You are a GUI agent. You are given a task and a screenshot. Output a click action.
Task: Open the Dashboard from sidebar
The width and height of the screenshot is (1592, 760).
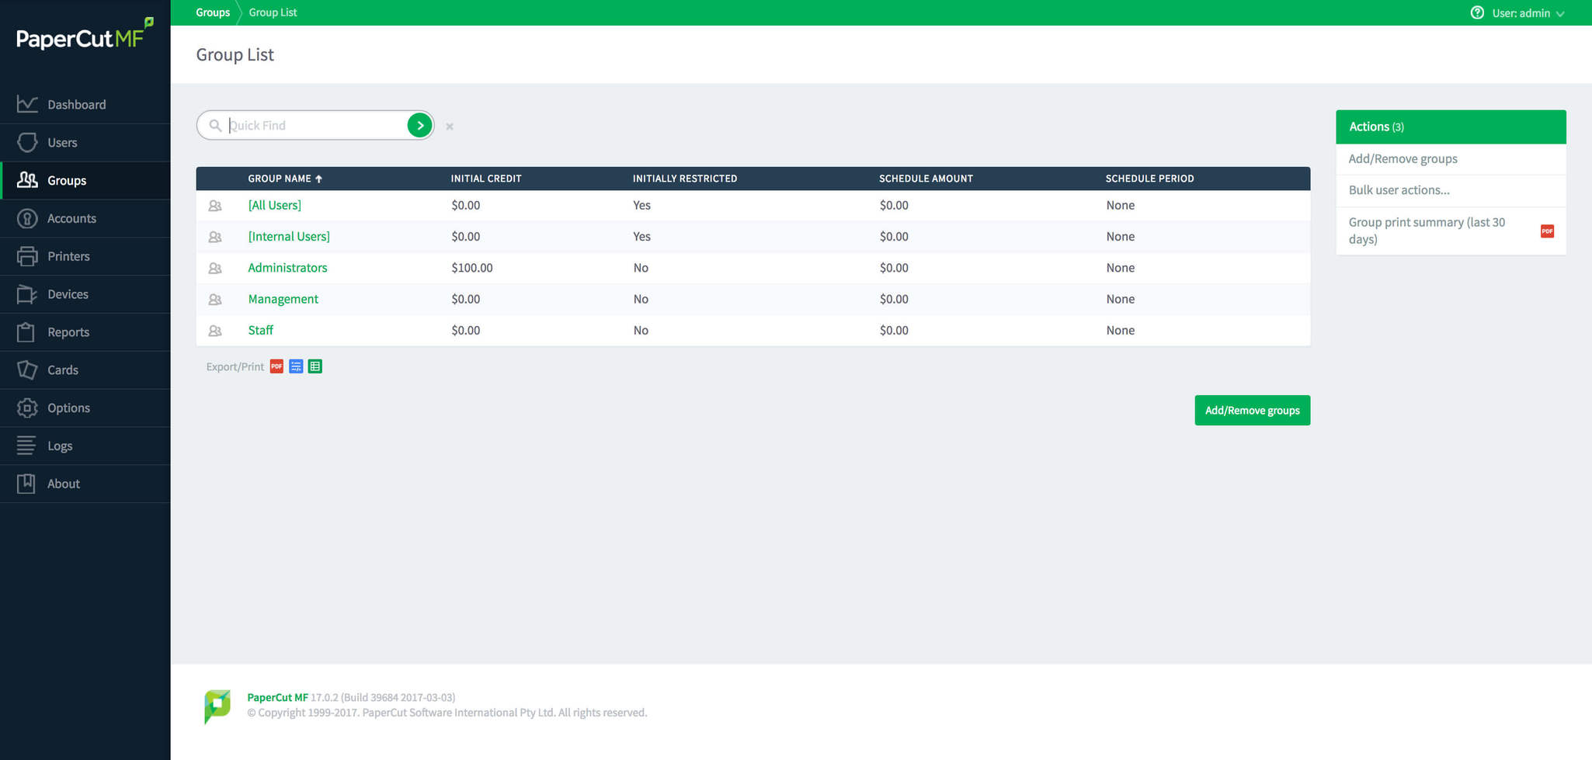click(76, 105)
